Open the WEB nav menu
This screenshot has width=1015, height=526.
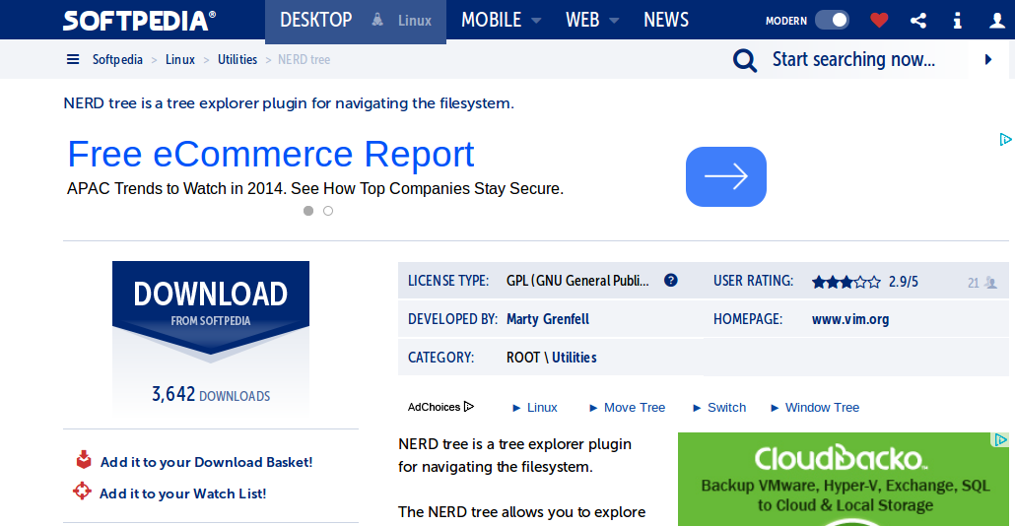click(x=582, y=20)
